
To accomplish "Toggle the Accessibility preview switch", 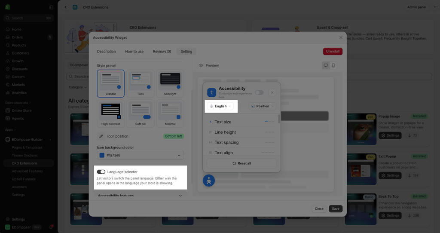I will (x=259, y=92).
